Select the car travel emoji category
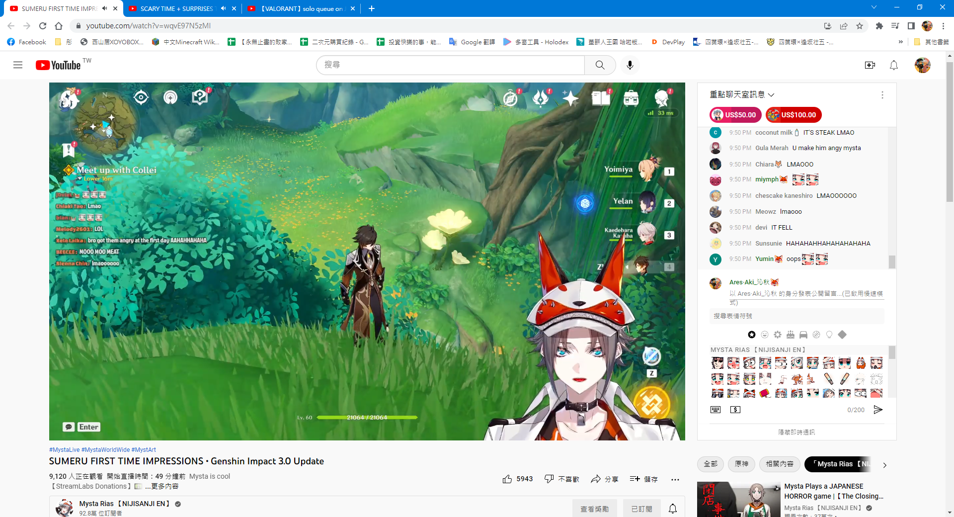This screenshot has width=954, height=517. click(803, 335)
